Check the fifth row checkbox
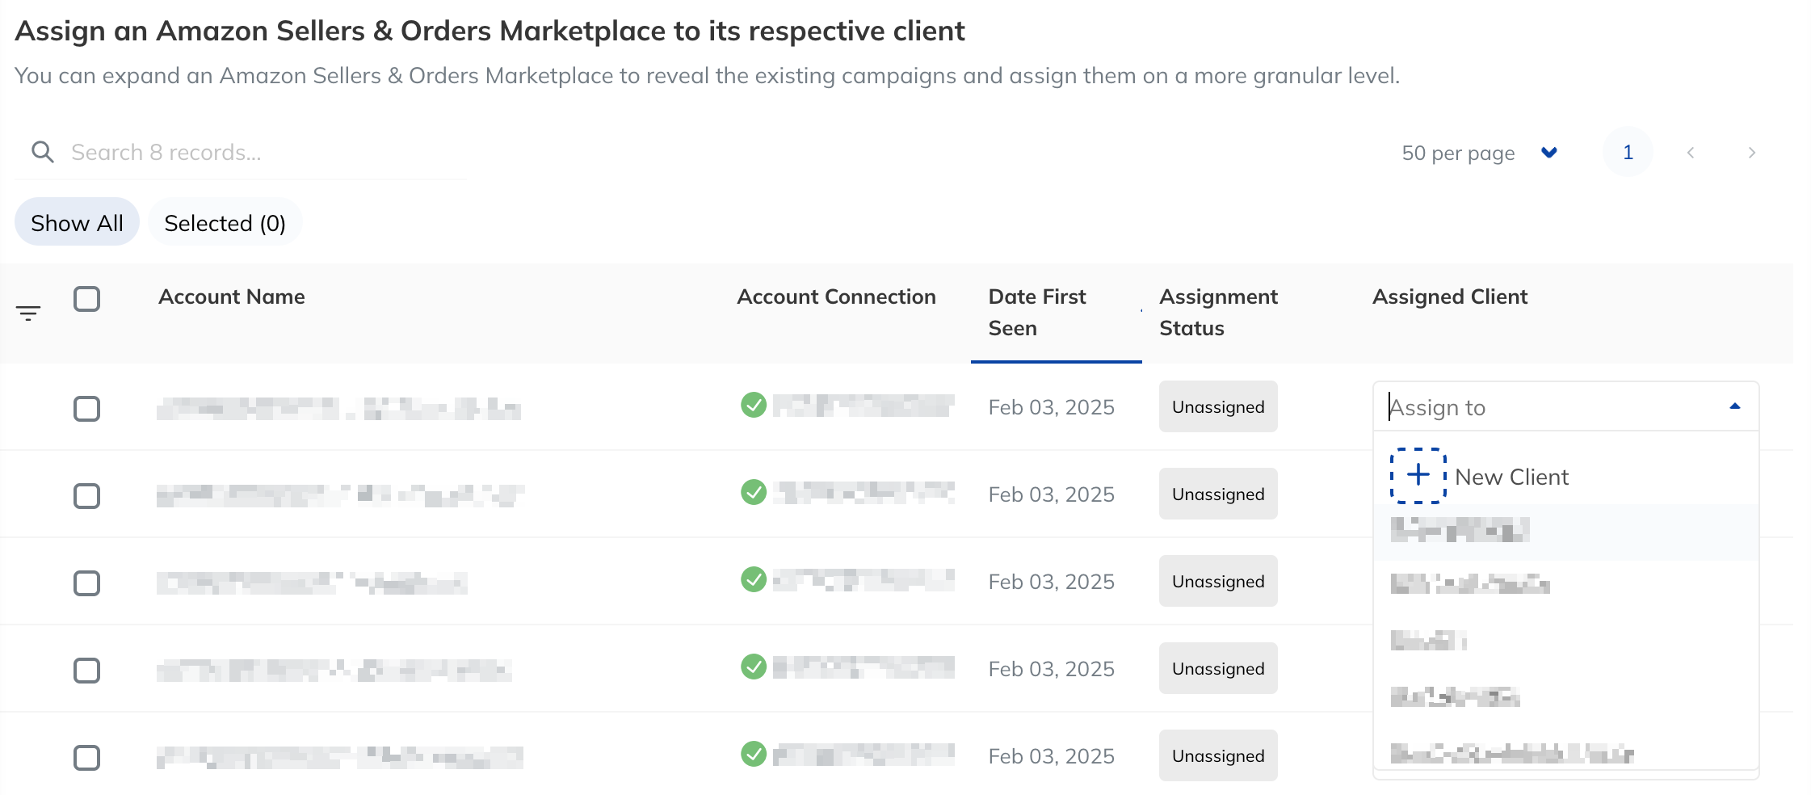Image resolution: width=1811 pixels, height=795 pixels. pyautogui.click(x=86, y=758)
